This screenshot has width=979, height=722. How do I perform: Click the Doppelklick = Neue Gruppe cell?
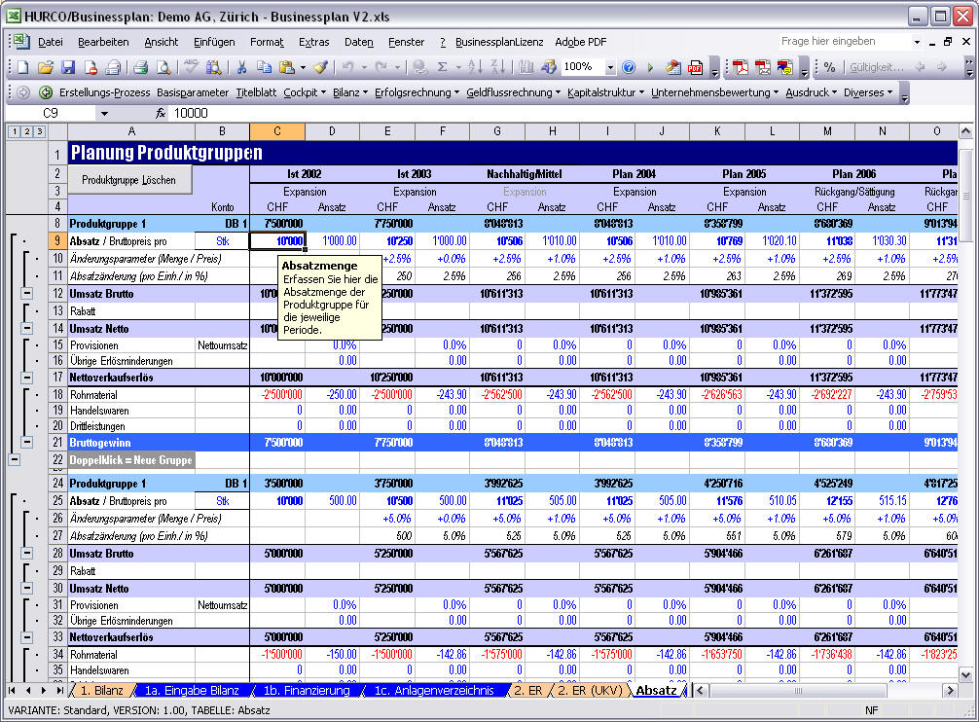pyautogui.click(x=131, y=460)
